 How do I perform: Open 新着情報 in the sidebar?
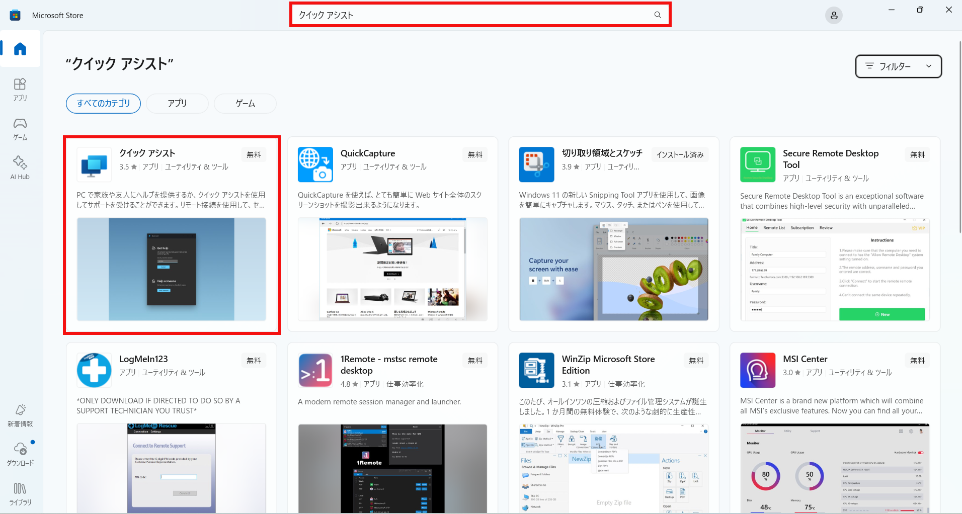(20, 415)
